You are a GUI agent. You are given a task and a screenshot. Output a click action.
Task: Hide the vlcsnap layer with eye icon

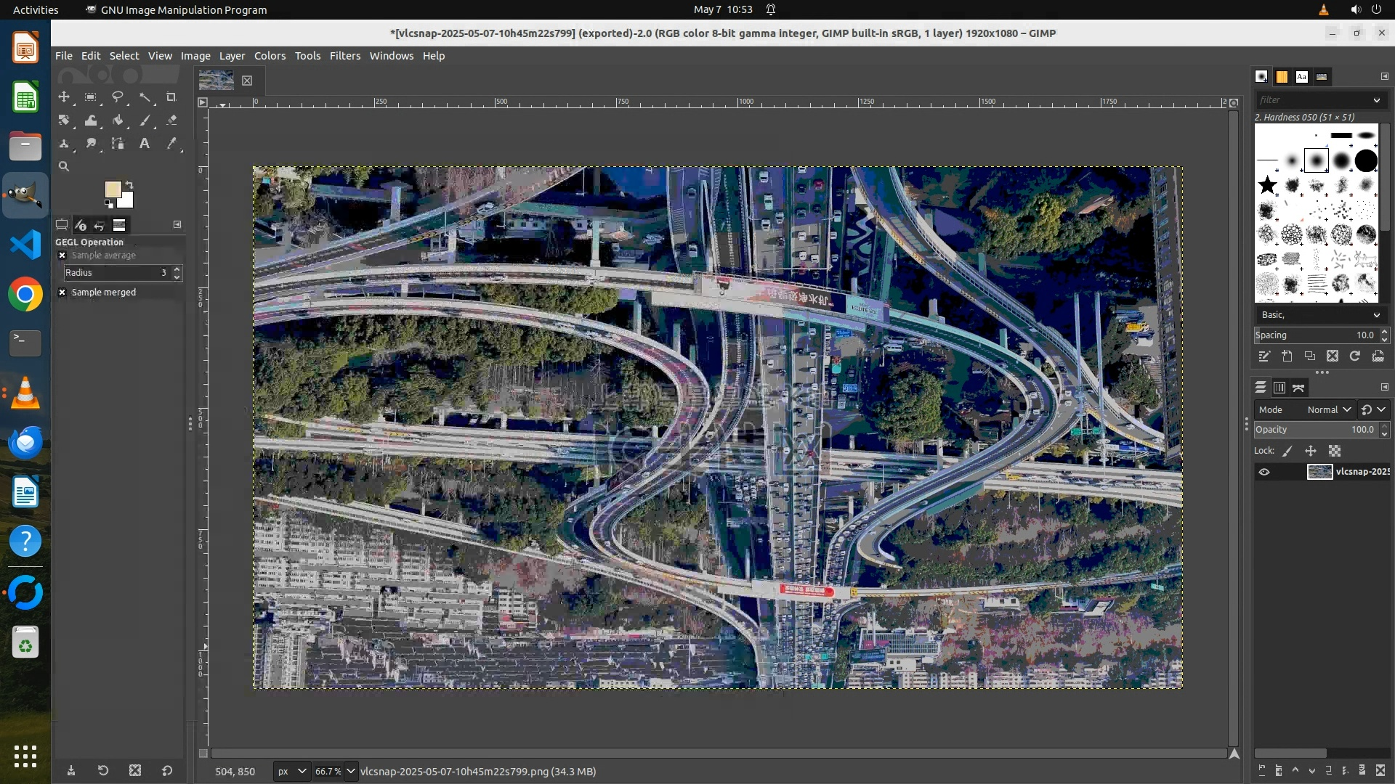point(1264,472)
